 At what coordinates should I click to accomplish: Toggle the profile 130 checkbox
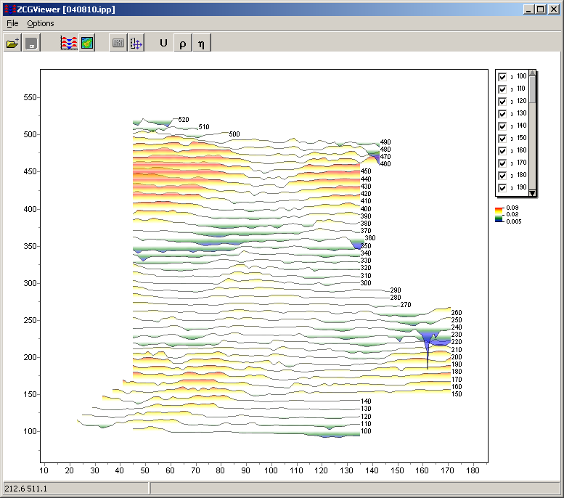[x=502, y=113]
